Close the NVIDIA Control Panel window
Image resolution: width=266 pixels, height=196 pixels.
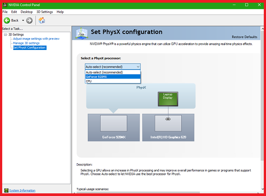(x=259, y=5)
